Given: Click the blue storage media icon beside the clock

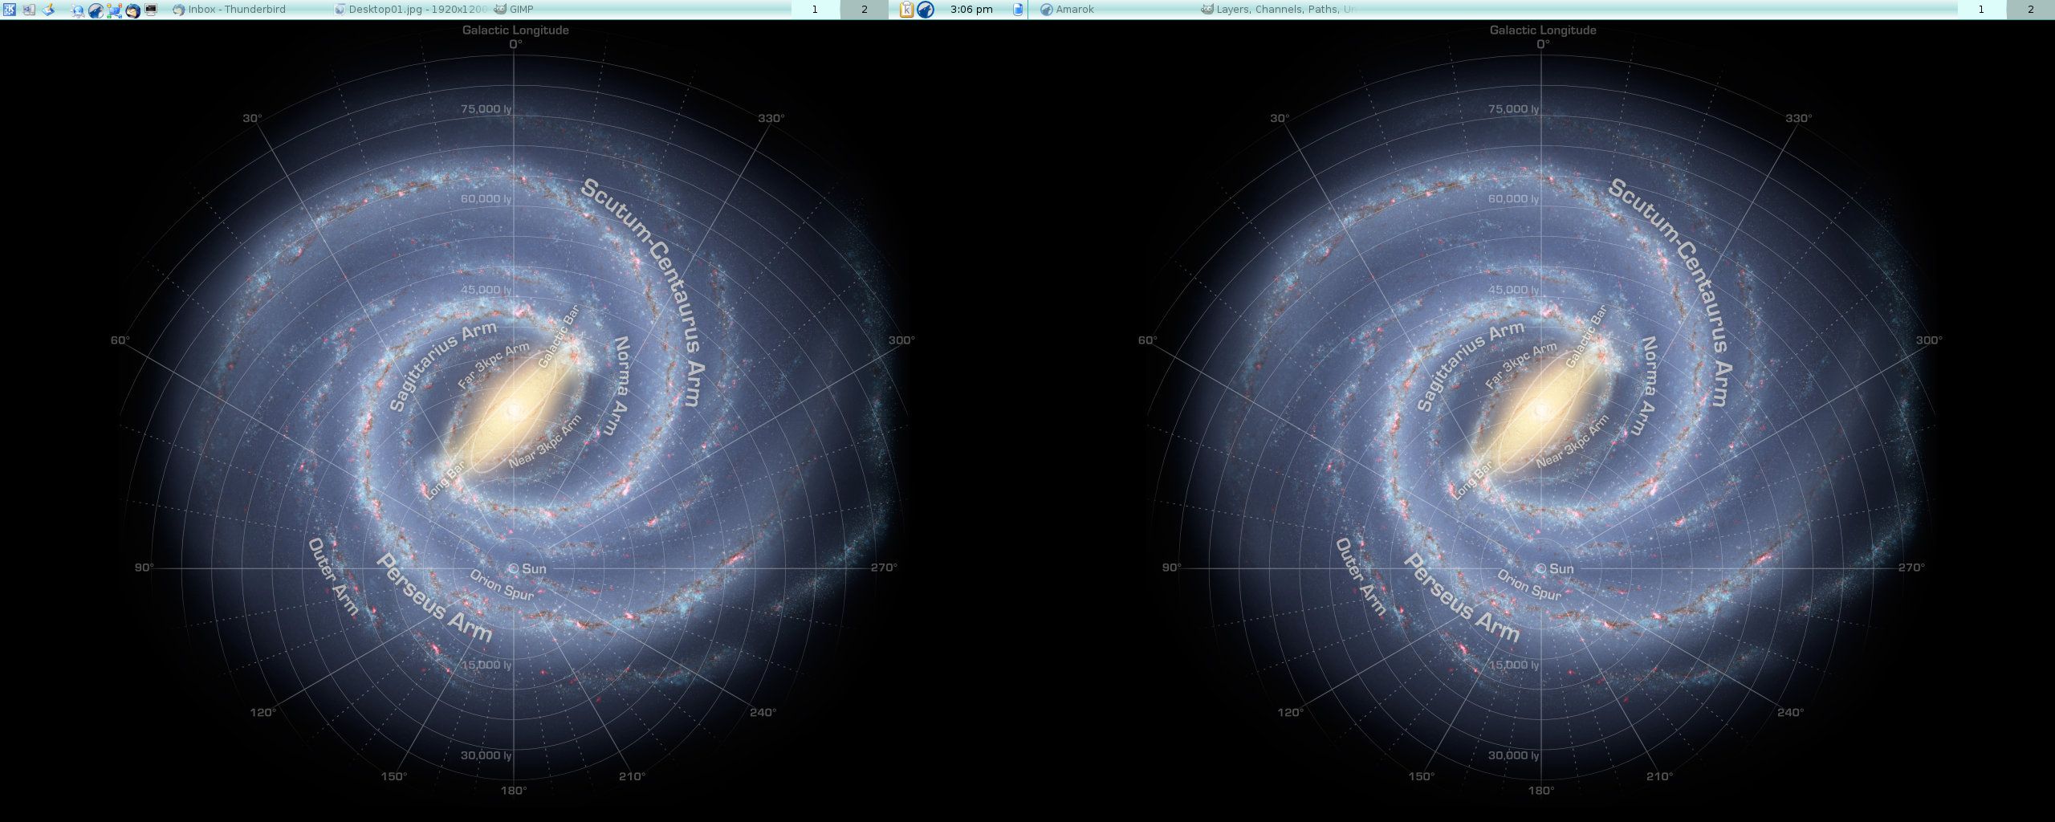Looking at the screenshot, I should [x=1018, y=10].
